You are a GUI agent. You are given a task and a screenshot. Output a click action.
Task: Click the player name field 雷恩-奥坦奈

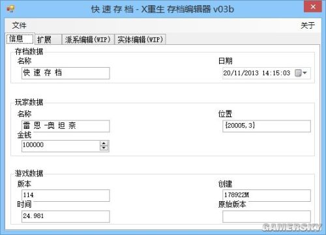(66, 126)
